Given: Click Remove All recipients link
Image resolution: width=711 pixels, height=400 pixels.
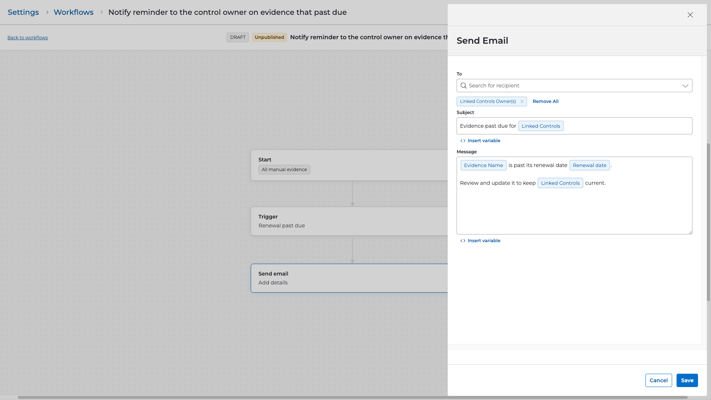Looking at the screenshot, I should (545, 101).
